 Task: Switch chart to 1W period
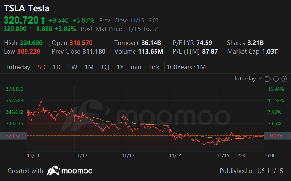tap(72, 67)
